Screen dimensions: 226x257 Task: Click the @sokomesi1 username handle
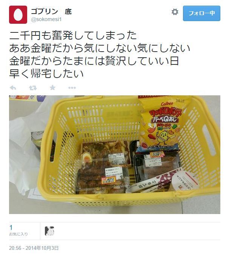click(x=46, y=19)
